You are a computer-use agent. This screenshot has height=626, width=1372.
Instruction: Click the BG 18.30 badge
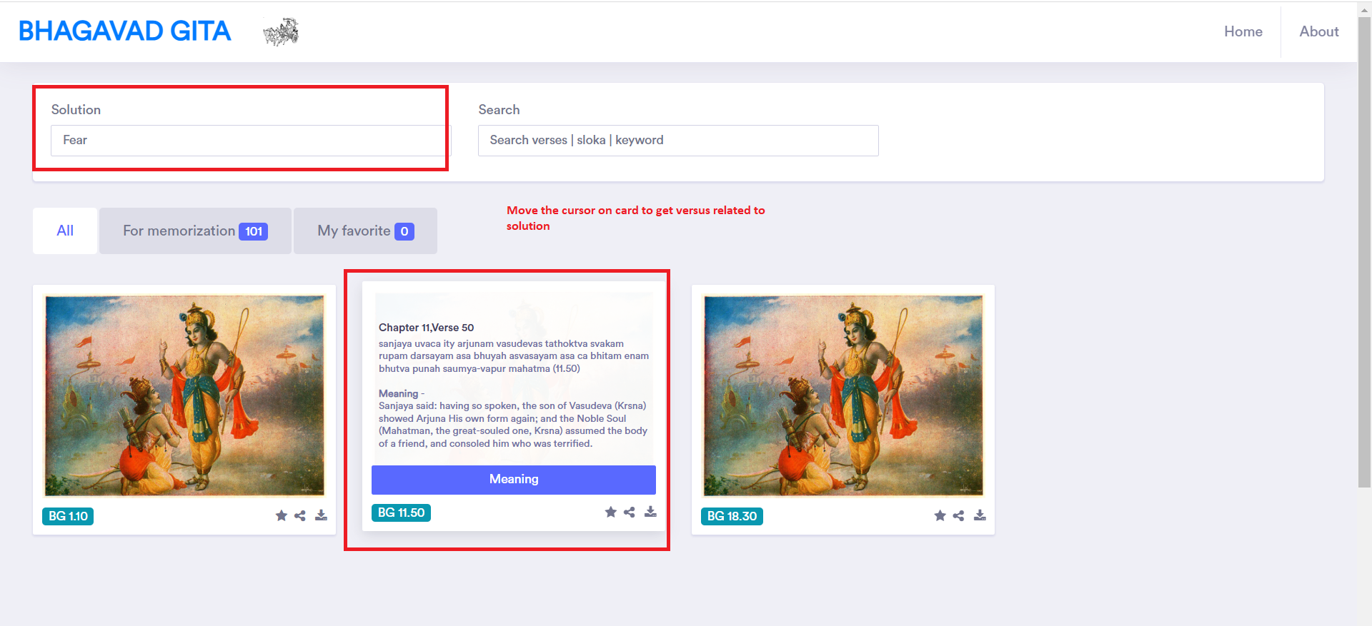[732, 516]
